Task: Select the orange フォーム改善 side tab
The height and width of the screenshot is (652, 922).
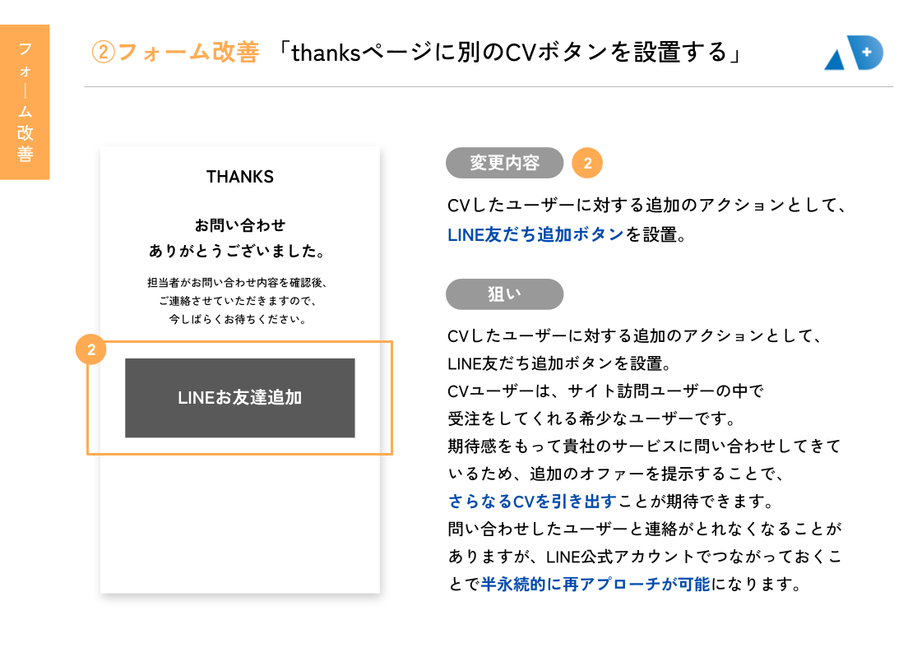Action: 25,102
